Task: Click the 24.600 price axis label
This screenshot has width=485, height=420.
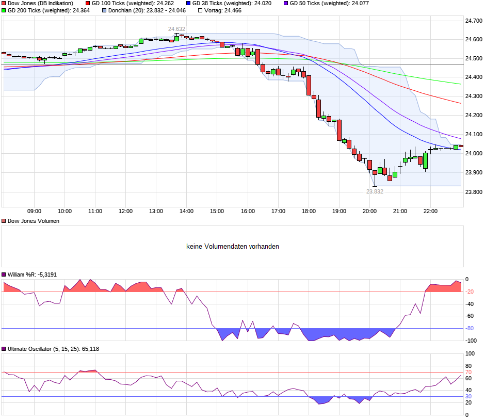Action: (474, 40)
